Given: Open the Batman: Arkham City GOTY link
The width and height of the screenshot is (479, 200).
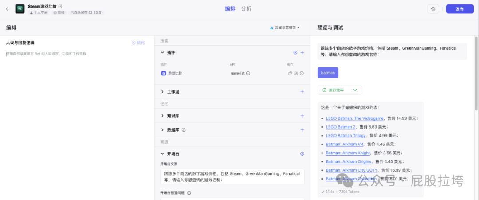Looking at the screenshot, I should 352,170.
